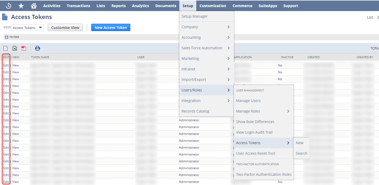Sort by the Inactive column header
Screen dimensions: 379x185
coord(287,57)
